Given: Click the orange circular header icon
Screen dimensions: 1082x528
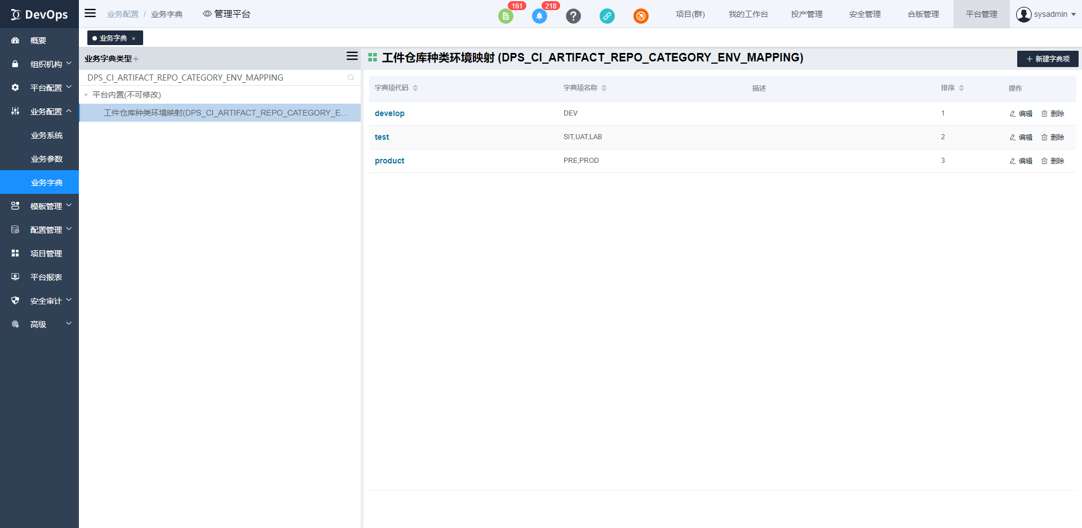Looking at the screenshot, I should pyautogui.click(x=641, y=16).
